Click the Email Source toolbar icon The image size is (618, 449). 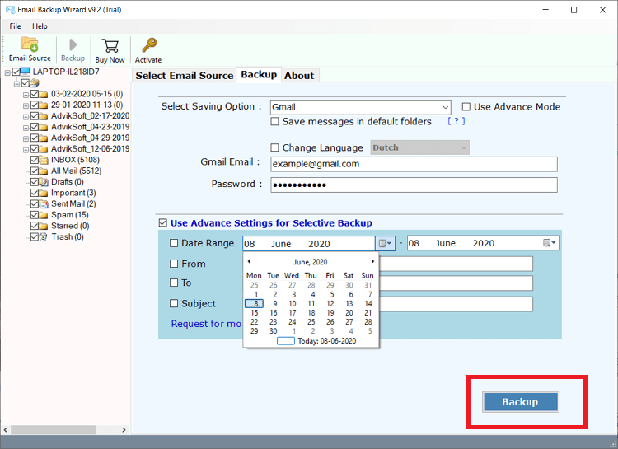point(30,44)
